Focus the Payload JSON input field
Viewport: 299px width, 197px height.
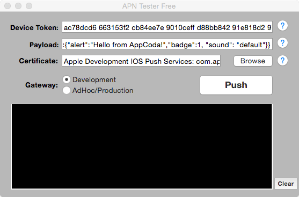coord(167,44)
